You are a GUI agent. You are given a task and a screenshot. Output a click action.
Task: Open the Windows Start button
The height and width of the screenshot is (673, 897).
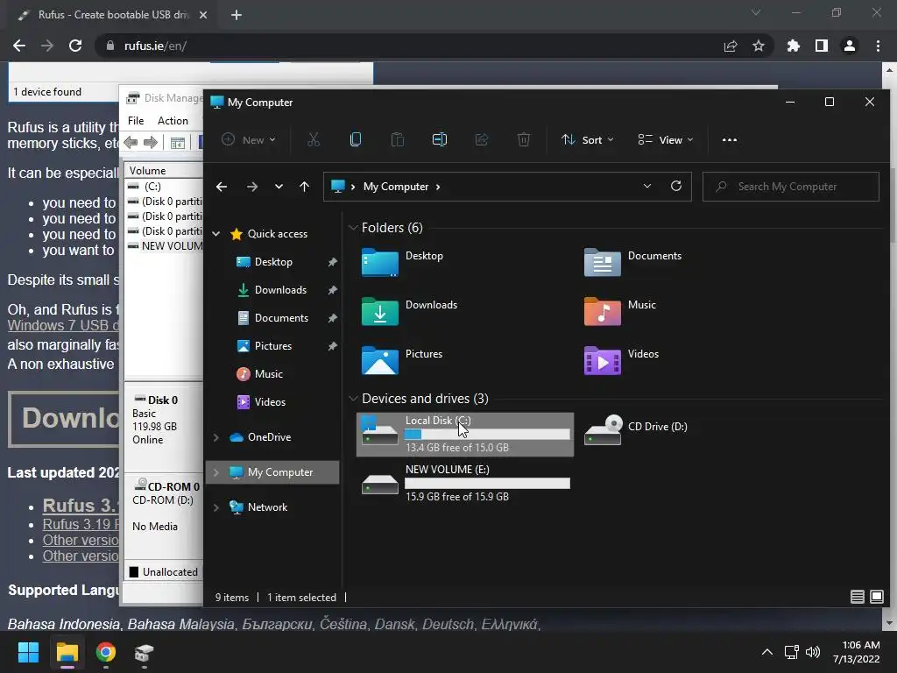click(x=28, y=652)
